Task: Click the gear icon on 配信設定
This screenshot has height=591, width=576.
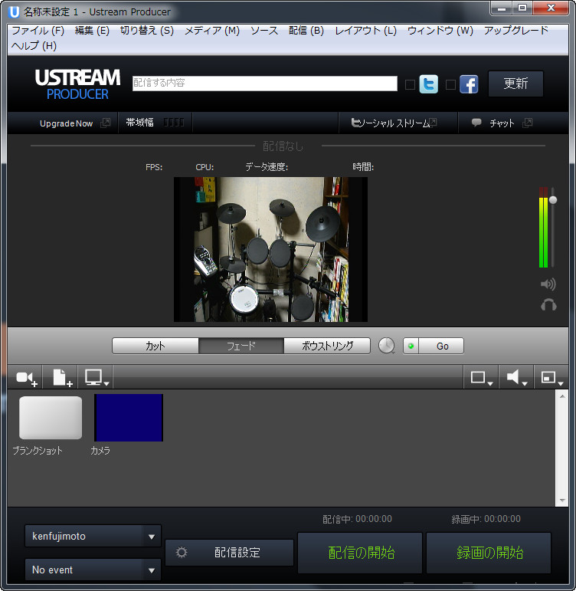Action: point(182,553)
